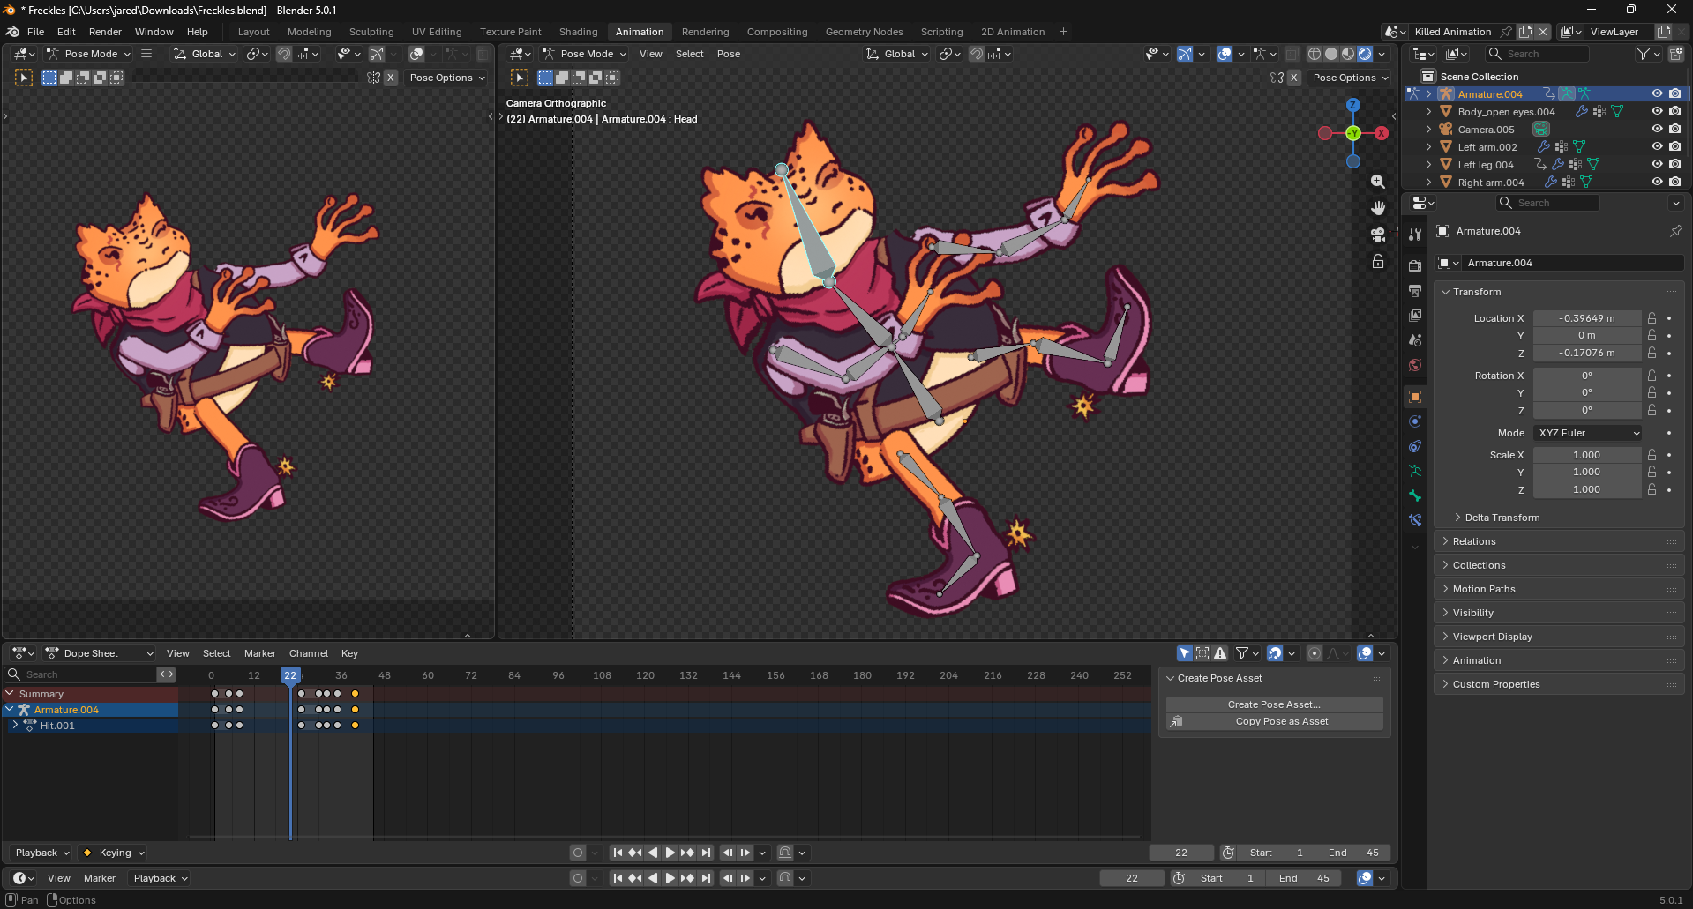Toggle the camera view icon
Viewport: 1693px width, 909px height.
(1378, 235)
